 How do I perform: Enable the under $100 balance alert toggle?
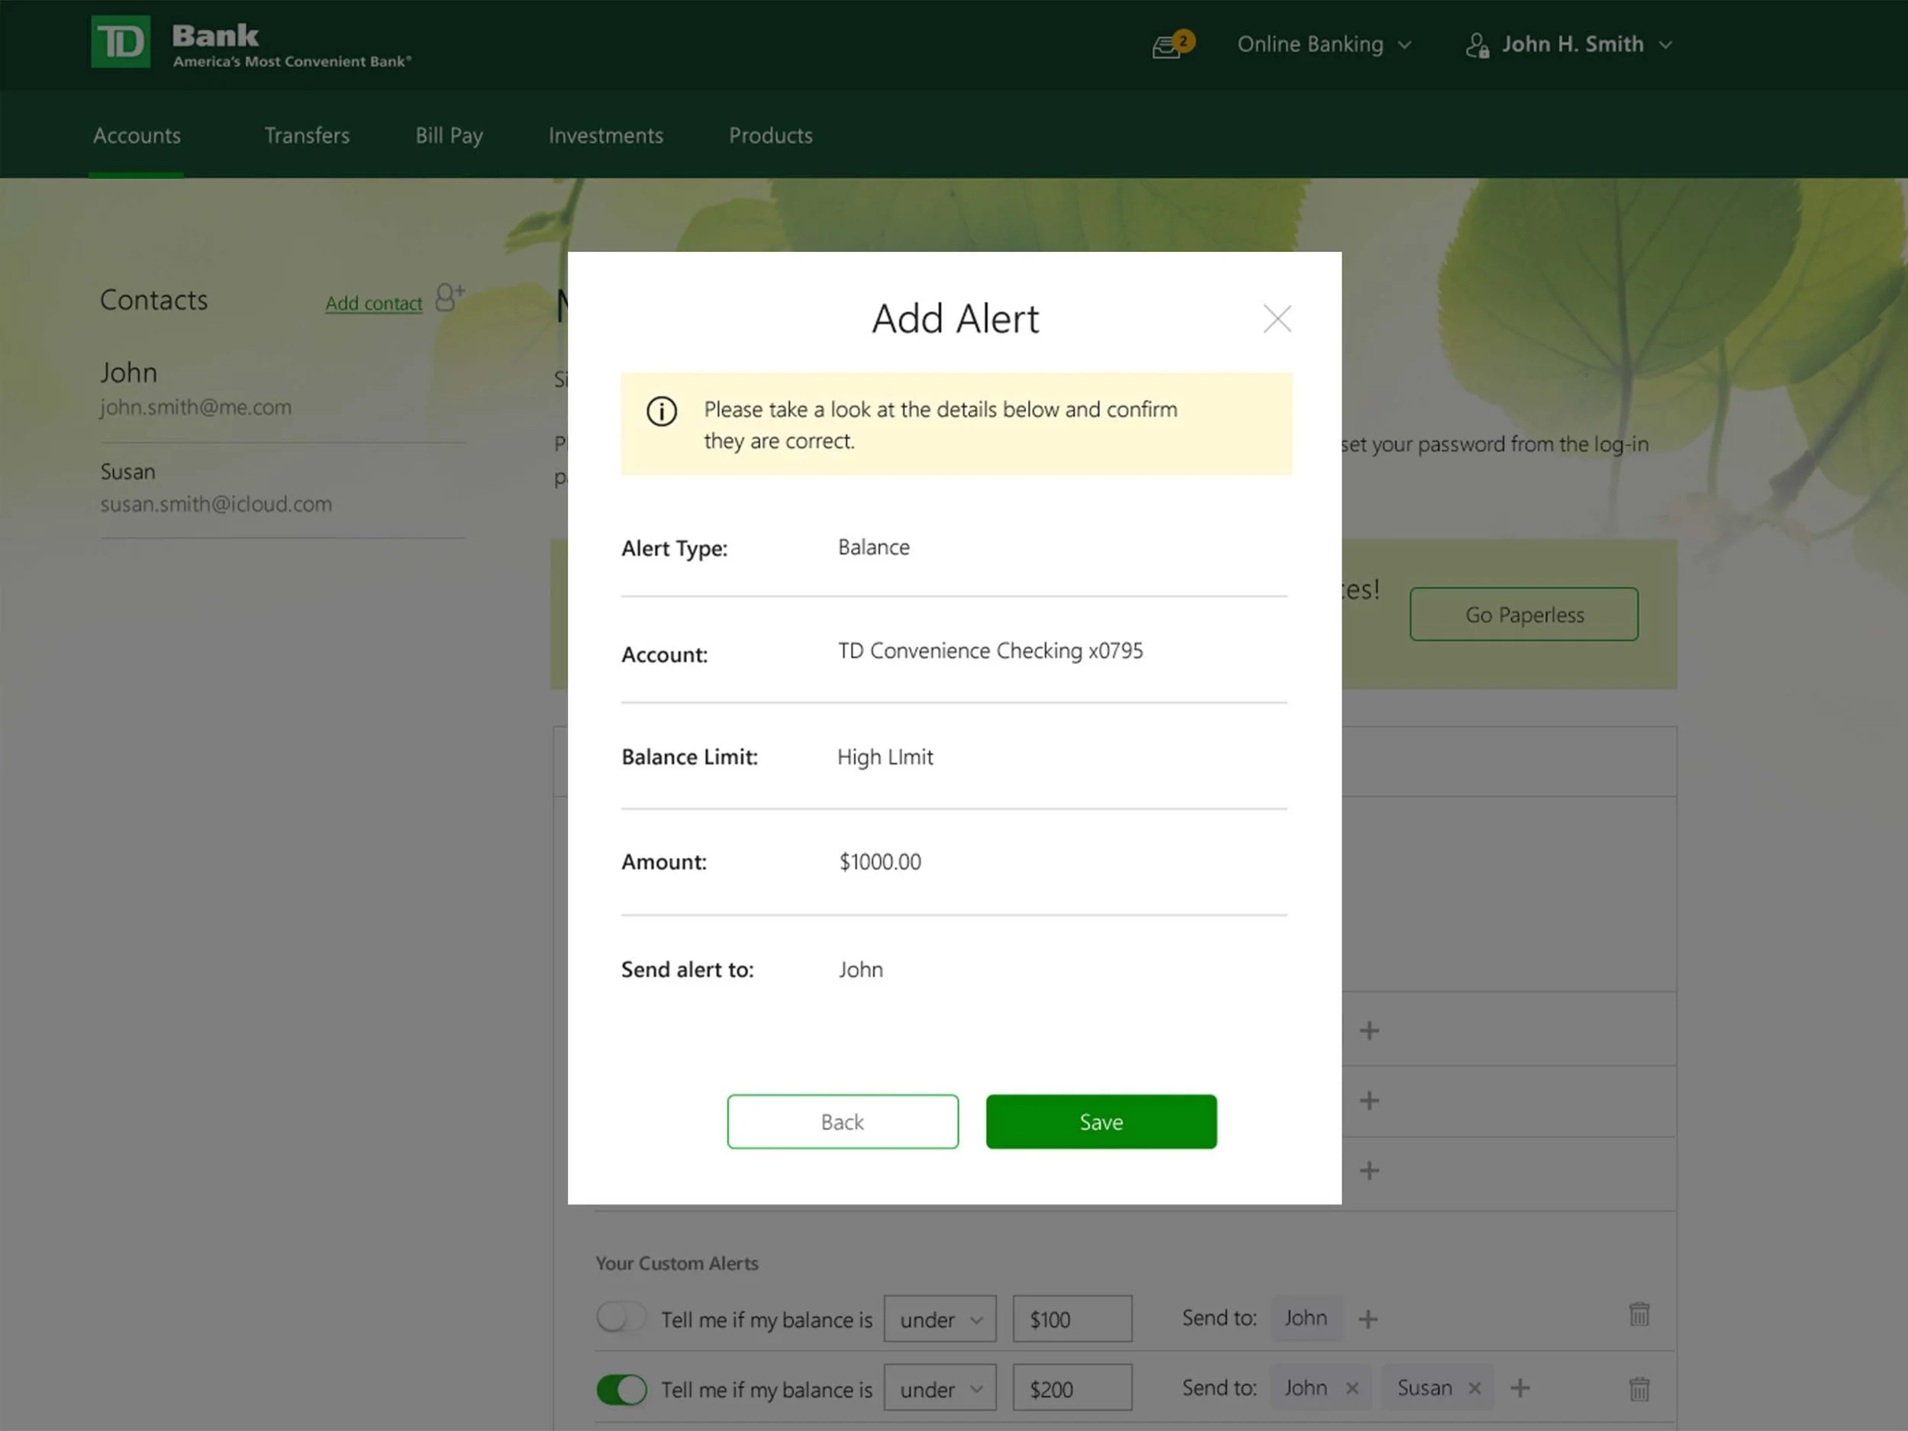pyautogui.click(x=621, y=1318)
